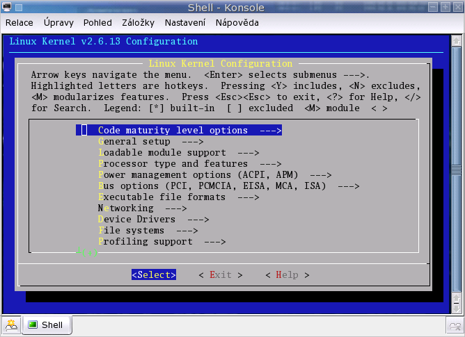The height and width of the screenshot is (337, 465).
Task: Open the Relace menu
Action: pyautogui.click(x=19, y=23)
